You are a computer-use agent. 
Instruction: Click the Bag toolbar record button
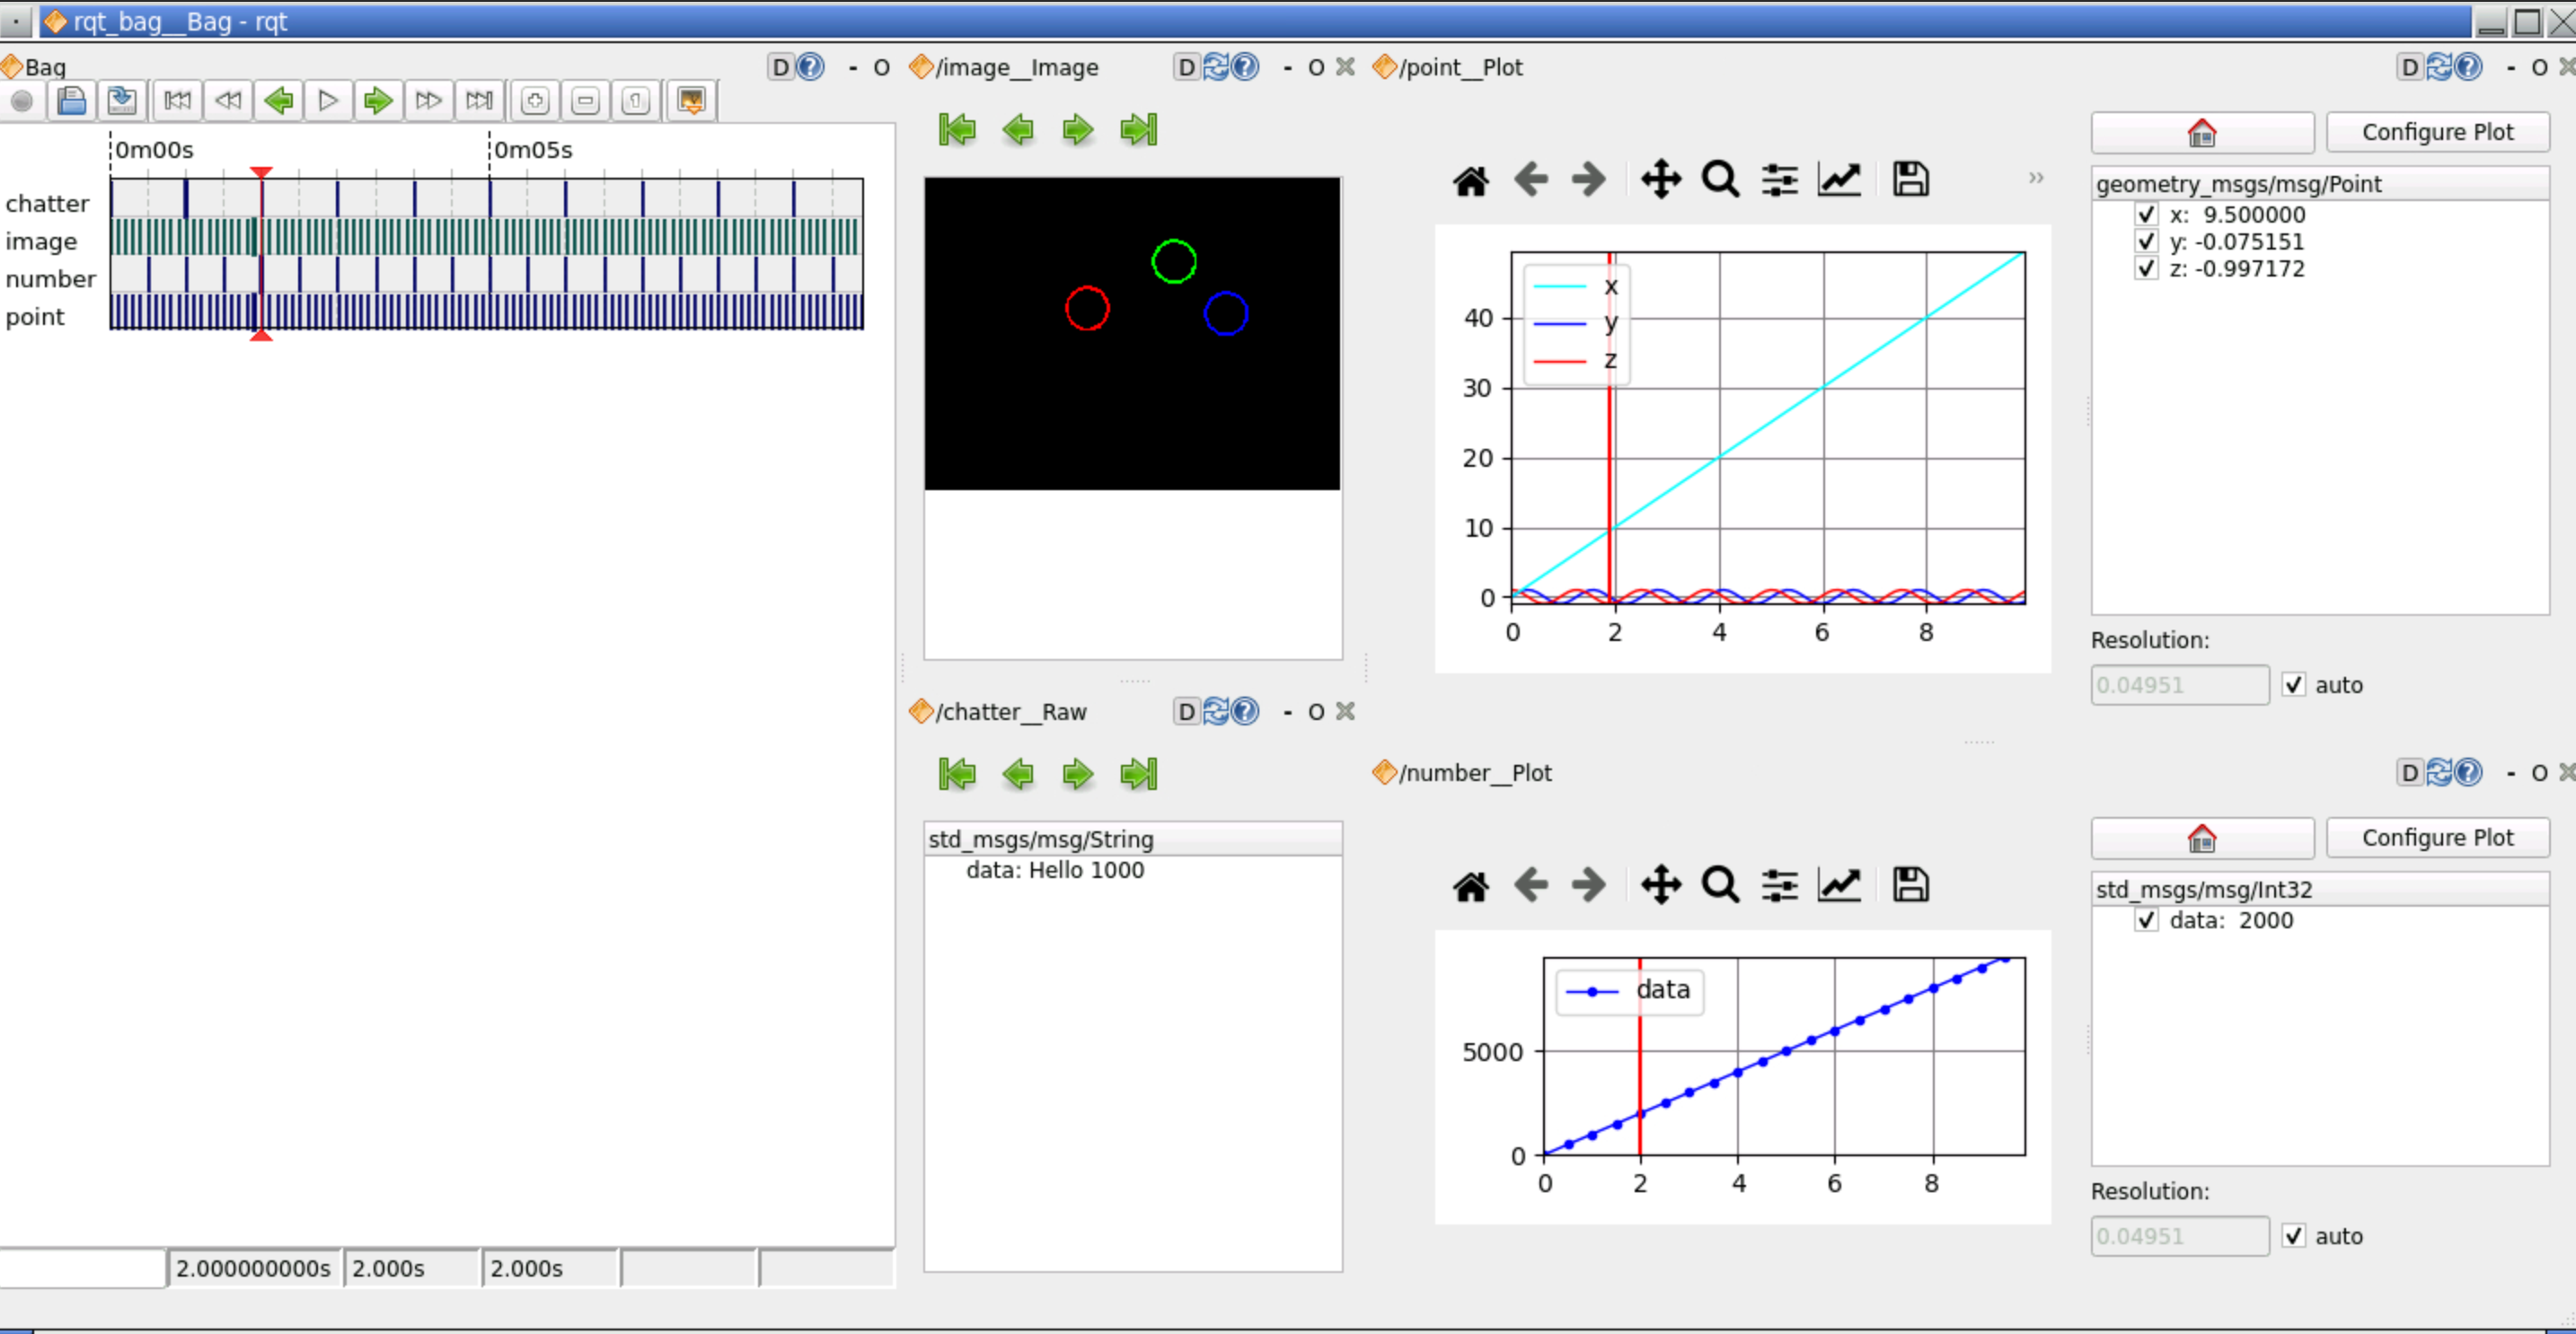coord(22,101)
